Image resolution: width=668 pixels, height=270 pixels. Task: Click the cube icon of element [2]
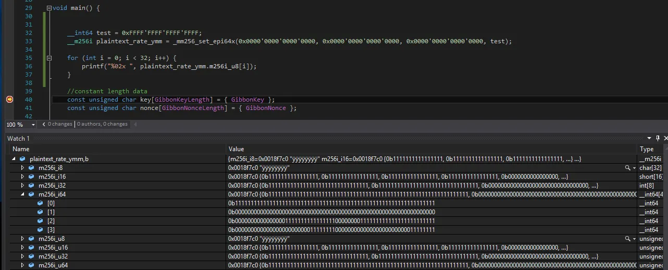point(40,221)
